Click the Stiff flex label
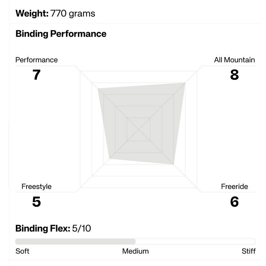 pyautogui.click(x=248, y=251)
